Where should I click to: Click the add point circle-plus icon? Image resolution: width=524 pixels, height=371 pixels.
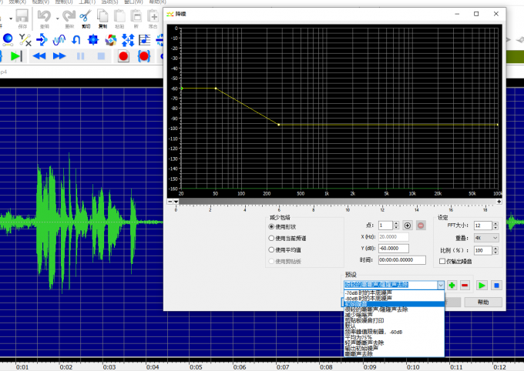point(408,226)
